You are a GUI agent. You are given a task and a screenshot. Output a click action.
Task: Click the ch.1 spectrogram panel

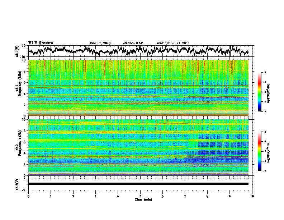(x=138, y=88)
